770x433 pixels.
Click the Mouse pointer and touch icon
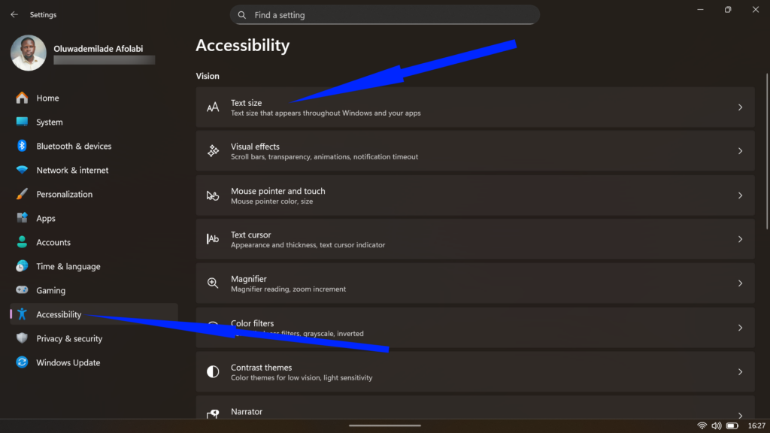213,195
